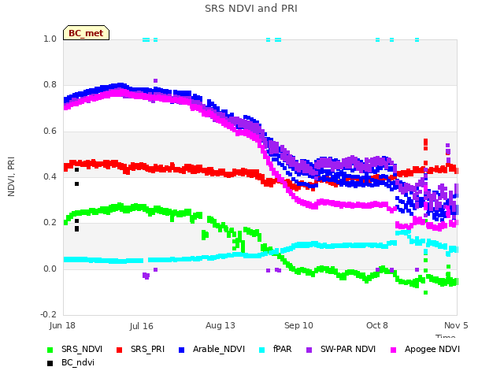This screenshot has width=504, height=378.
Task: Click the purple outlier point above 0.8
Action: pos(156,80)
